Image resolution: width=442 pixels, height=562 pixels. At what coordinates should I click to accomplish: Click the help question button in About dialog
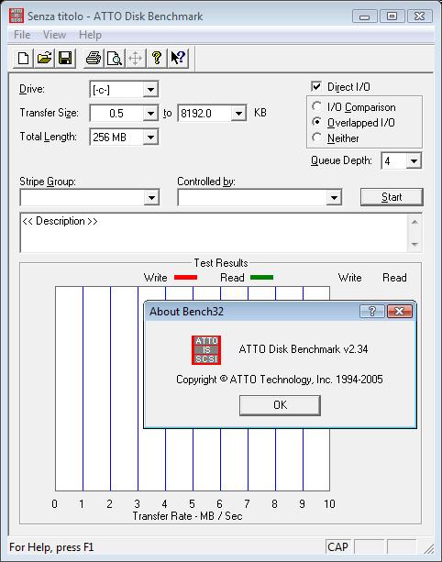tap(372, 311)
